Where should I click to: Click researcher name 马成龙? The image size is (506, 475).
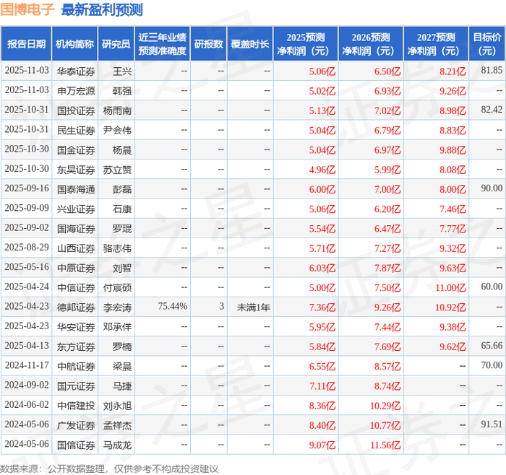(x=117, y=445)
